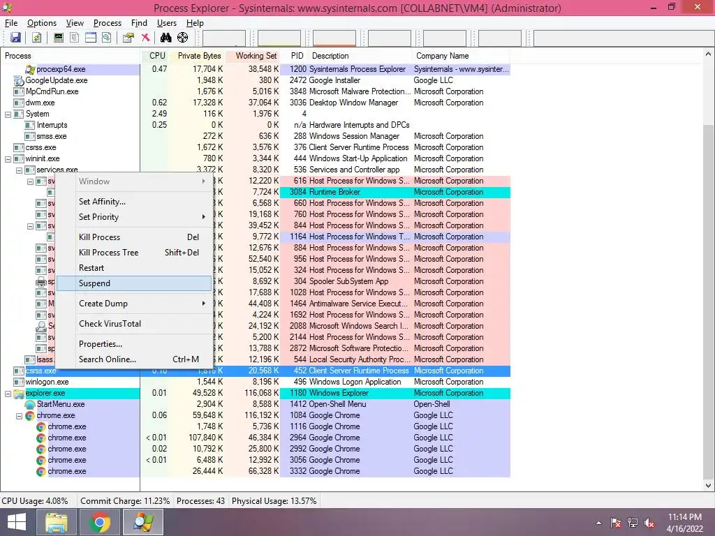
Task: Click the Action Center flag tray icon
Action: [615, 523]
